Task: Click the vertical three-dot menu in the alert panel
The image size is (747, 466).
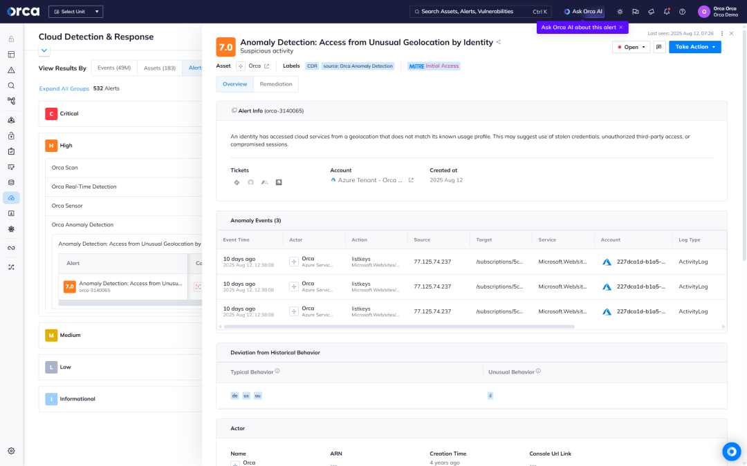Action: coord(722,33)
